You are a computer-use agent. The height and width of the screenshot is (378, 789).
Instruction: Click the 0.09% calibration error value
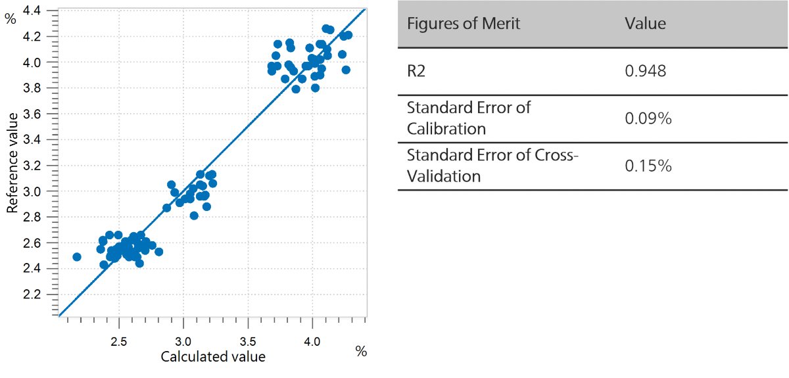[x=648, y=118]
